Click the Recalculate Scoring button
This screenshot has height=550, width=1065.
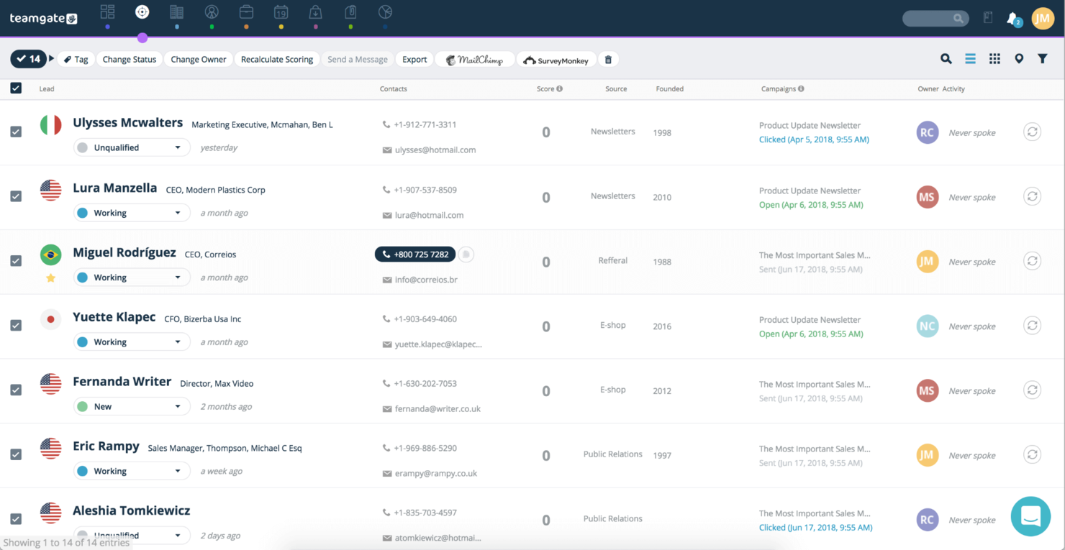click(x=277, y=59)
